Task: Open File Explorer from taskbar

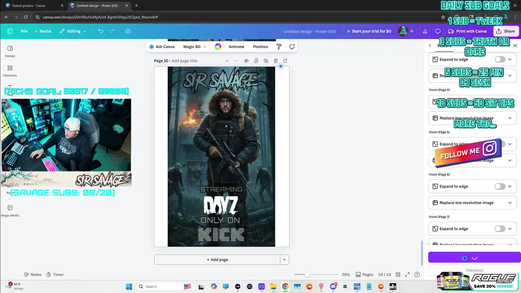Action: coord(273,286)
